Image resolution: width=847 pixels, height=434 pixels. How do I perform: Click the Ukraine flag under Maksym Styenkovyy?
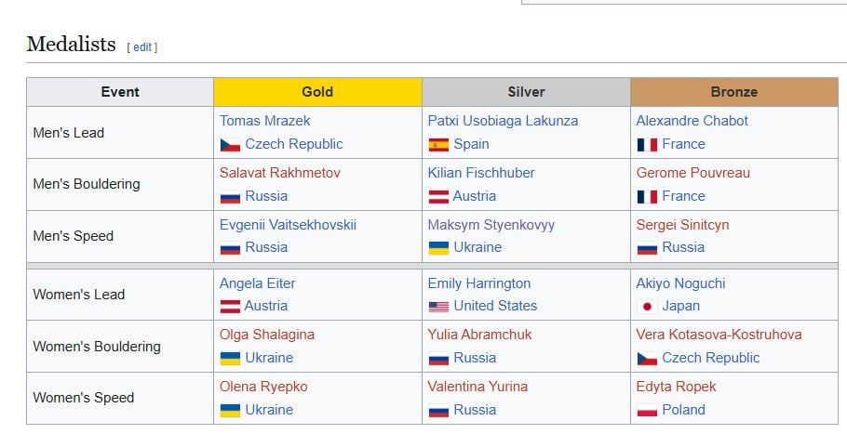point(438,248)
